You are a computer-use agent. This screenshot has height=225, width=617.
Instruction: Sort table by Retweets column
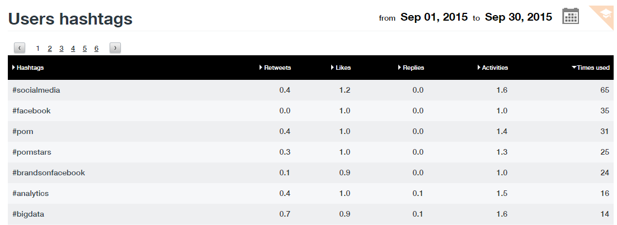277,68
